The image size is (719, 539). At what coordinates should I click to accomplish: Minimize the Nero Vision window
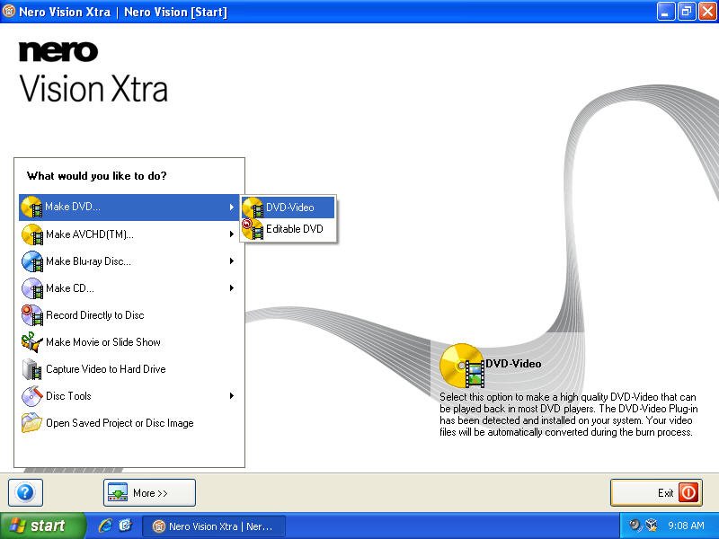coord(665,12)
